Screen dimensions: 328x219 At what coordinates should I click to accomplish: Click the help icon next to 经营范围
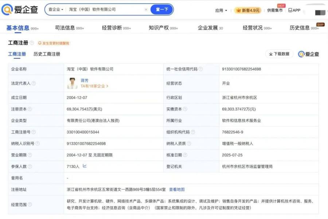(30, 204)
